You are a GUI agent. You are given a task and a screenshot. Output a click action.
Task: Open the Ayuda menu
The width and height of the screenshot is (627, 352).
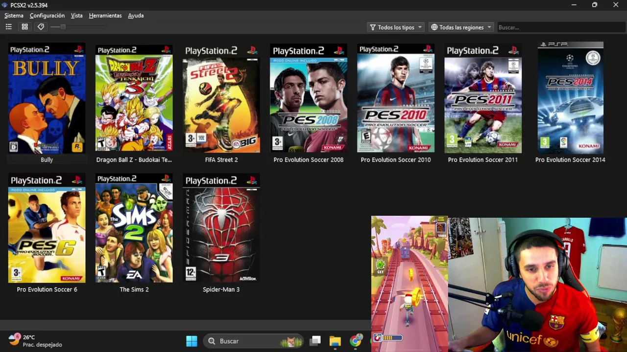click(x=136, y=16)
